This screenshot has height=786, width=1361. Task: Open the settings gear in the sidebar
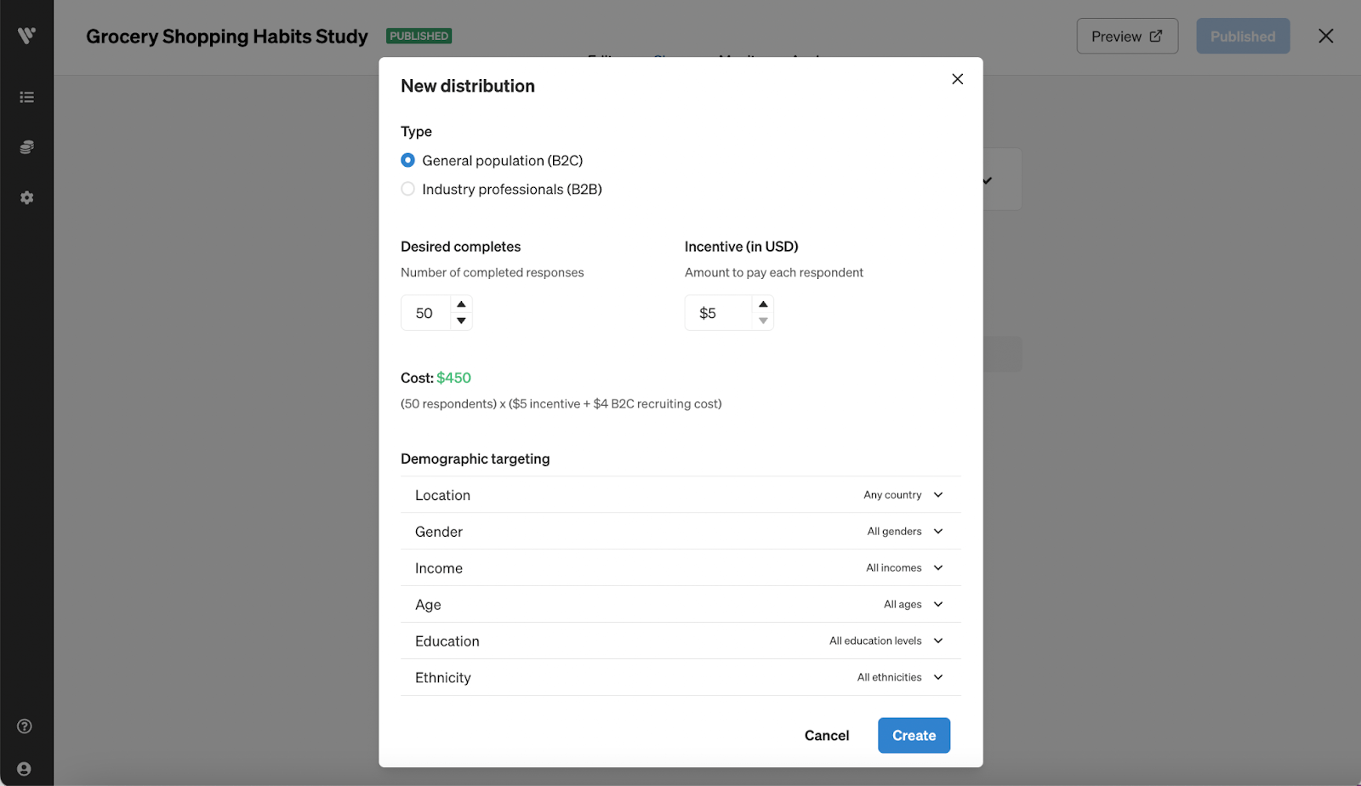point(26,197)
